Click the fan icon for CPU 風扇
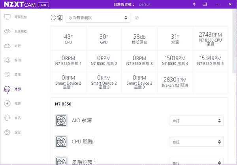 (61, 142)
